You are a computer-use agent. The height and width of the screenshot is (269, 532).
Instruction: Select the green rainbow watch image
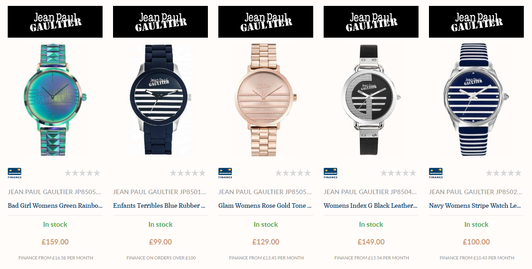[x=55, y=99]
